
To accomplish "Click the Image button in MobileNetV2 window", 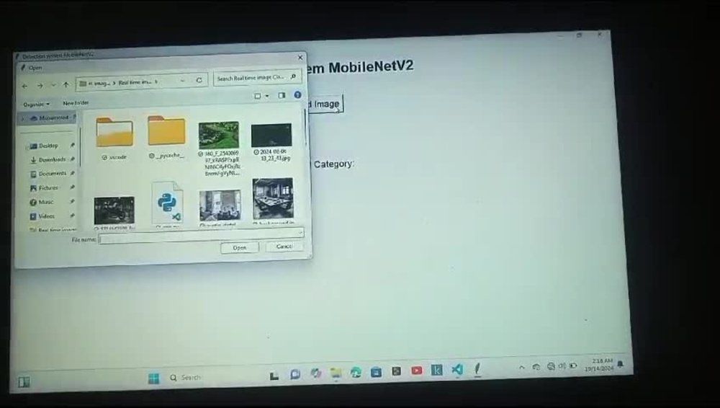I will 326,105.
